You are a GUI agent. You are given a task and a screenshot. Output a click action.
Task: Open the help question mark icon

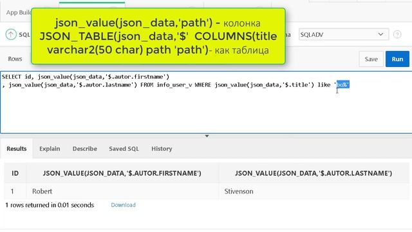click(x=397, y=34)
